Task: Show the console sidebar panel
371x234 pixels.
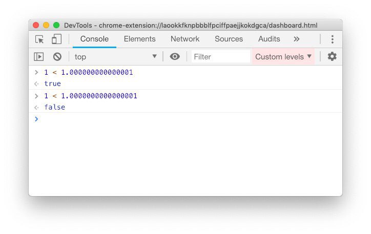Action: tap(38, 57)
